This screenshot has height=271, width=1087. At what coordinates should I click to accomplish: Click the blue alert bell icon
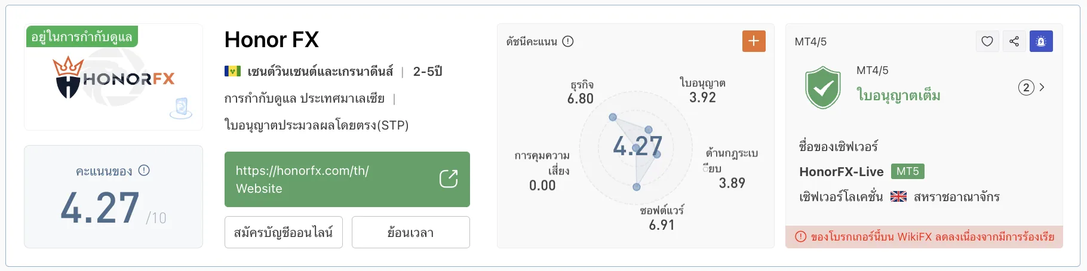coord(1041,41)
